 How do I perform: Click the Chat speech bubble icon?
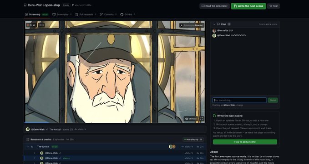coord(218,24)
